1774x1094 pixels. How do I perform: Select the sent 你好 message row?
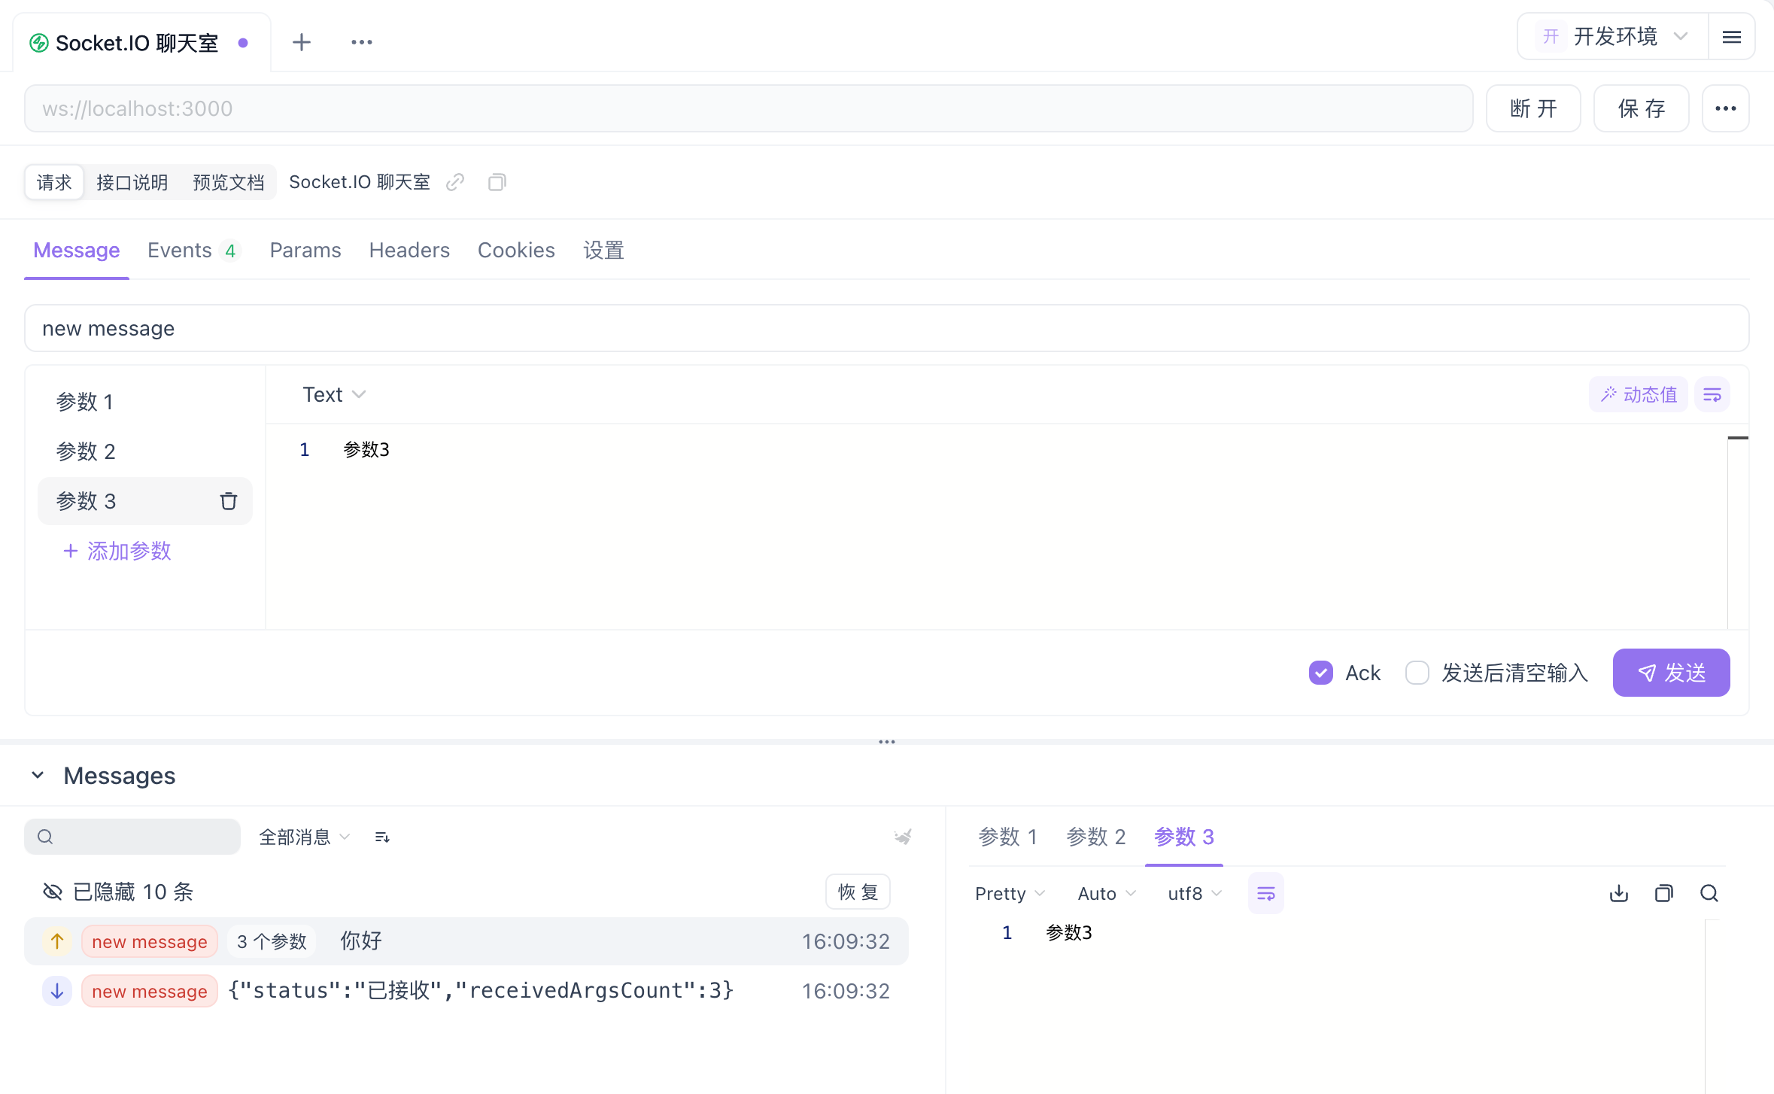(x=466, y=941)
